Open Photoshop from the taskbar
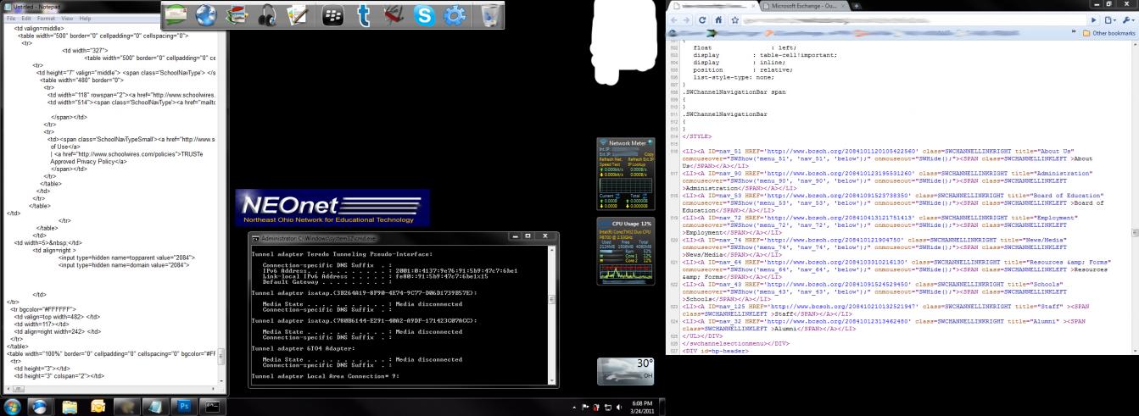 click(184, 406)
